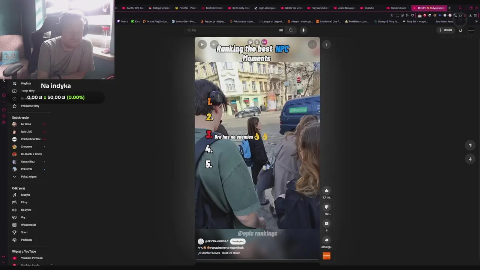Image resolution: width=480 pixels, height=270 pixels.
Task: Switch to login.steampow browser tab
Action: pyautogui.click(x=265, y=8)
